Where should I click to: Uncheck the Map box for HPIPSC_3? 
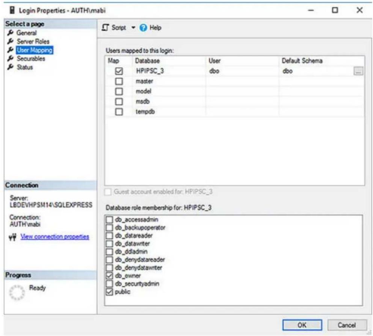[119, 71]
